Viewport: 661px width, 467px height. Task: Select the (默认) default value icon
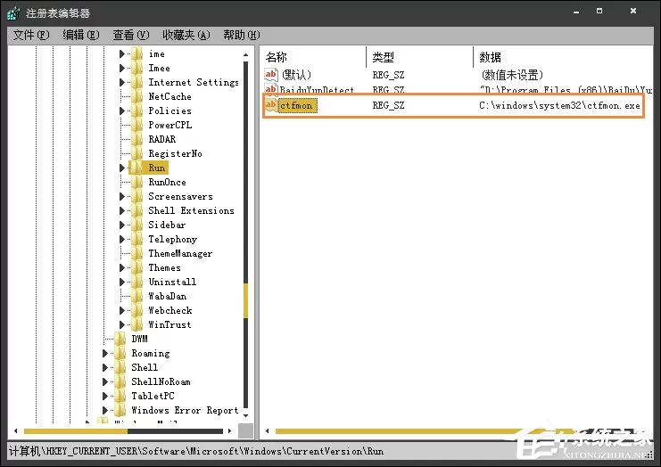tap(270, 75)
